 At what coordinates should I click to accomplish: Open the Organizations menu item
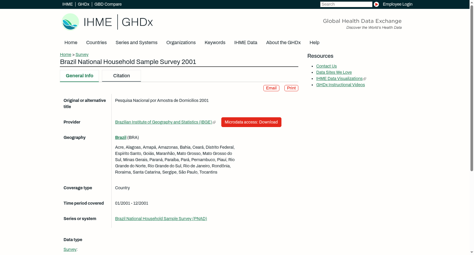tap(181, 42)
